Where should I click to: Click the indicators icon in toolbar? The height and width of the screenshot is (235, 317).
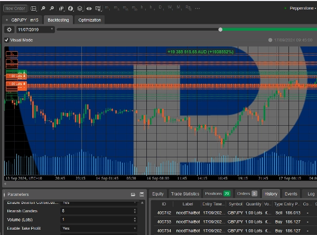pyautogui.click(x=70, y=8)
